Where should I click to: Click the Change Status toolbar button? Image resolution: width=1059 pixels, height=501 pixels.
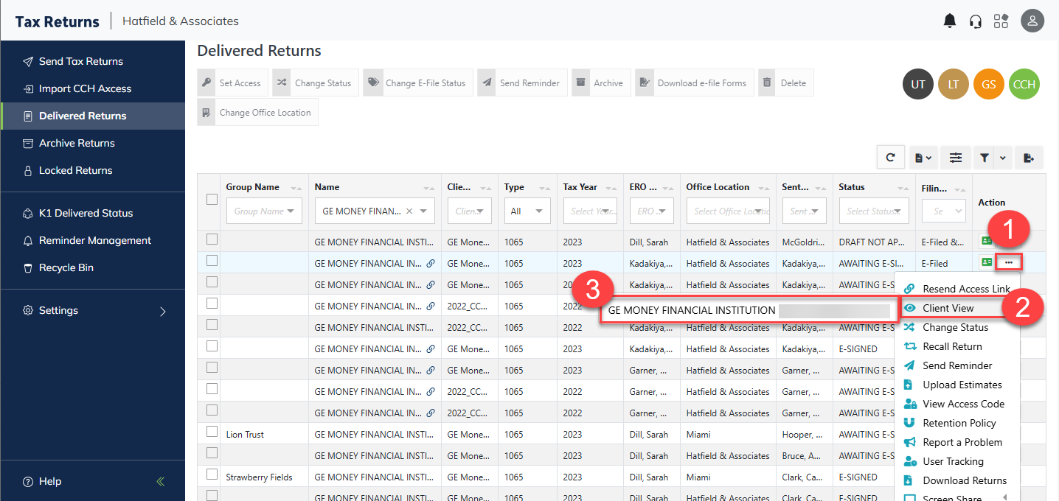point(316,83)
